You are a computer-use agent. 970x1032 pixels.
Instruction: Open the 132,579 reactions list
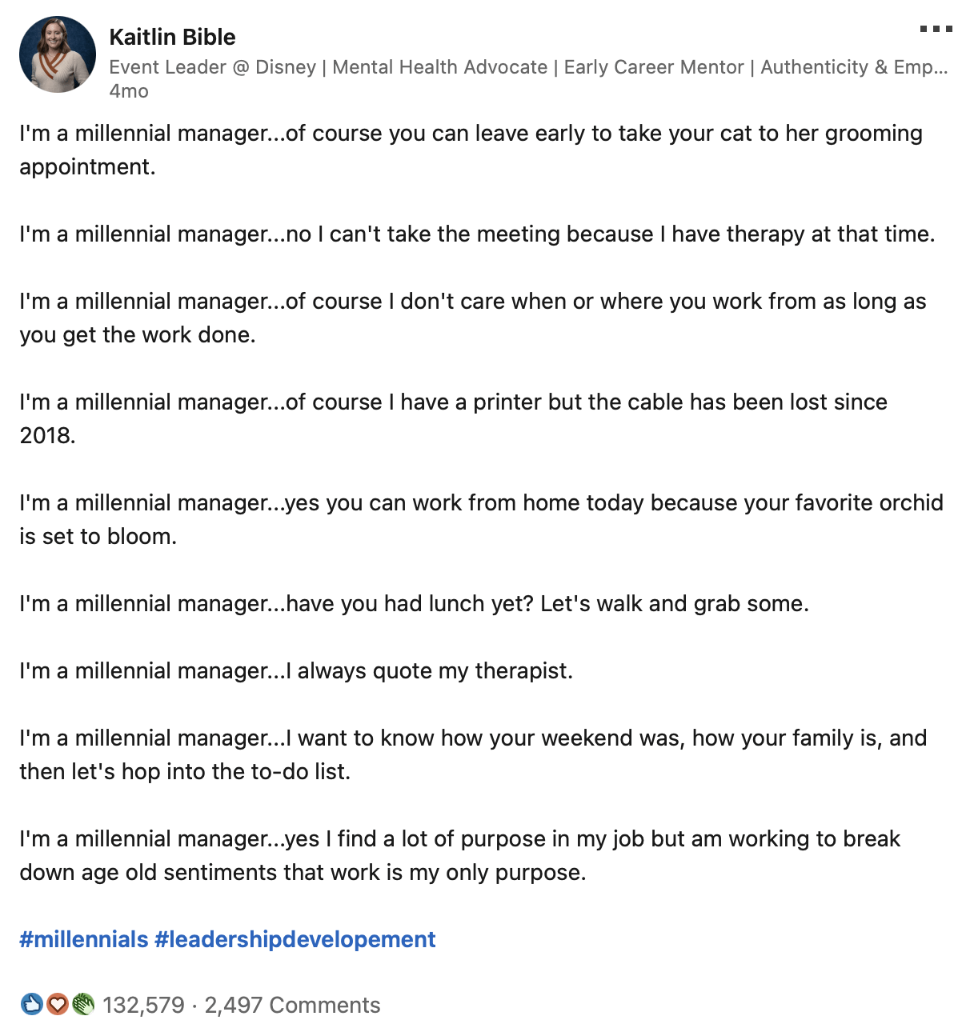143,1005
